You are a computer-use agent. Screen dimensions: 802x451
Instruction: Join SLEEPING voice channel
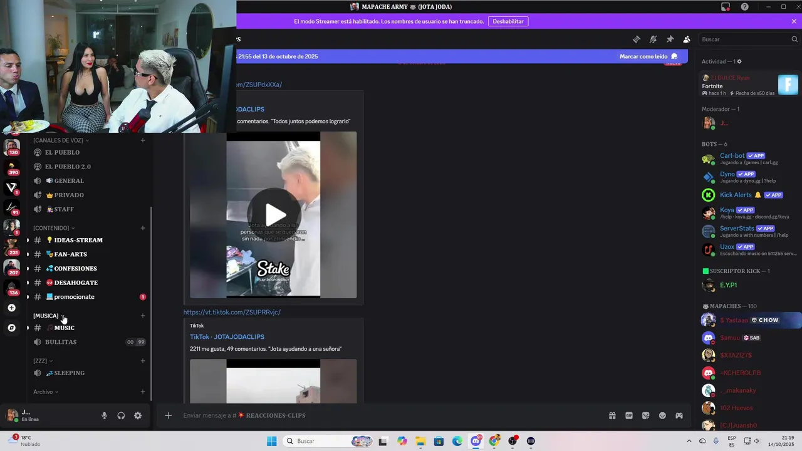coord(89,373)
